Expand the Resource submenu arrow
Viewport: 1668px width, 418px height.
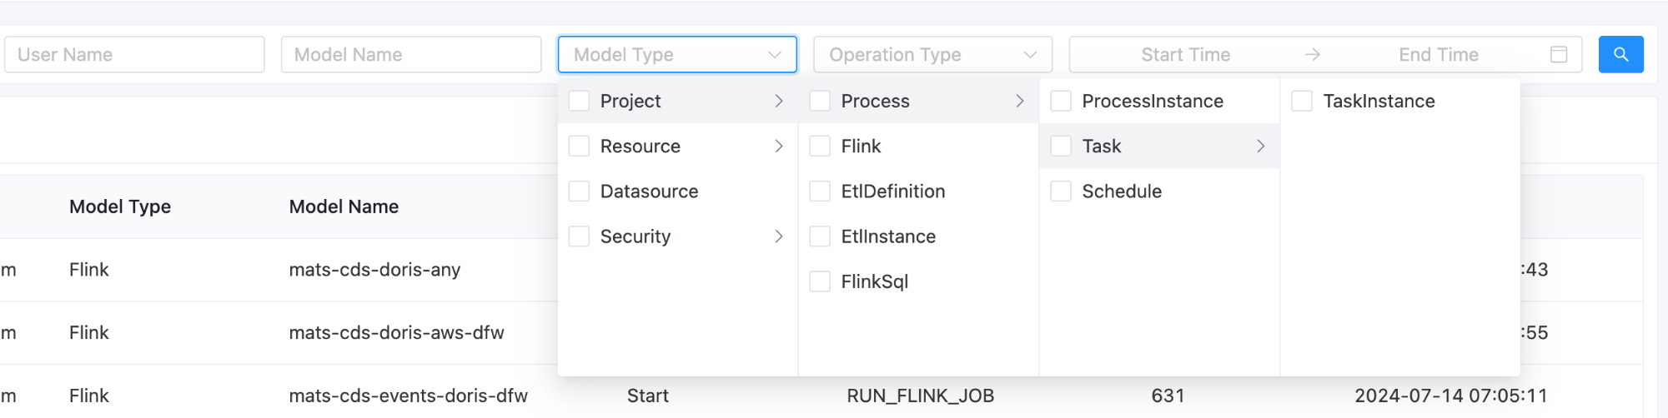[778, 146]
